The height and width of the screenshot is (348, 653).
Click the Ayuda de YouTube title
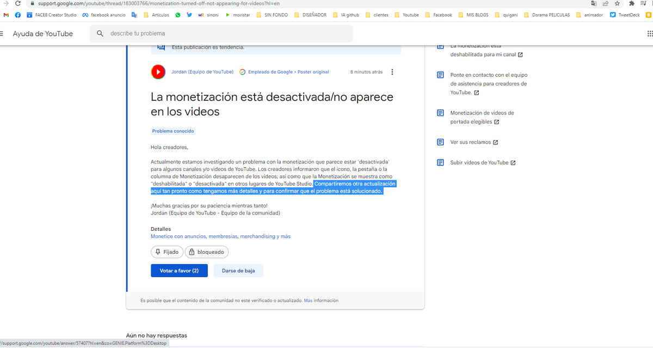point(43,34)
